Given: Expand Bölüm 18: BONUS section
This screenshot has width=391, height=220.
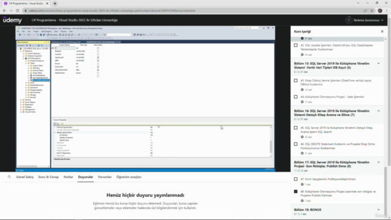Looking at the screenshot, I should click(379, 210).
